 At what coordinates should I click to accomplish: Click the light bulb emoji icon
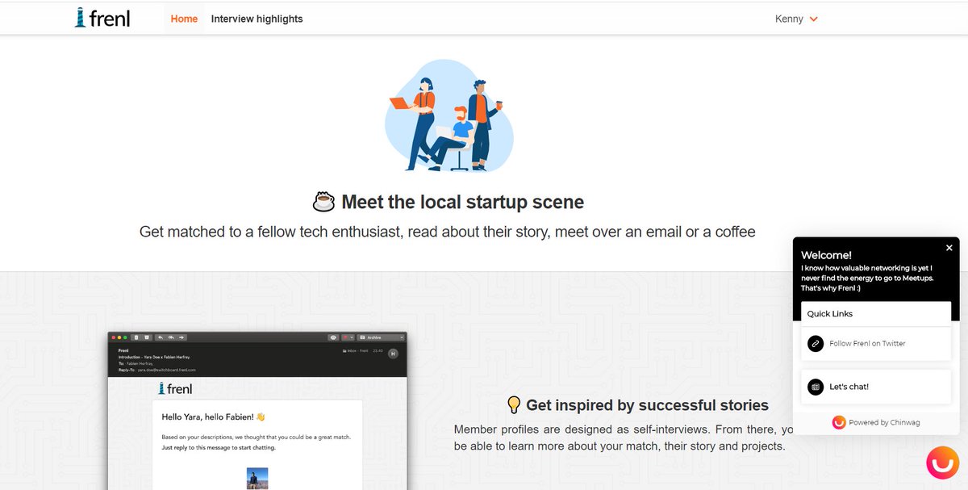pos(513,405)
